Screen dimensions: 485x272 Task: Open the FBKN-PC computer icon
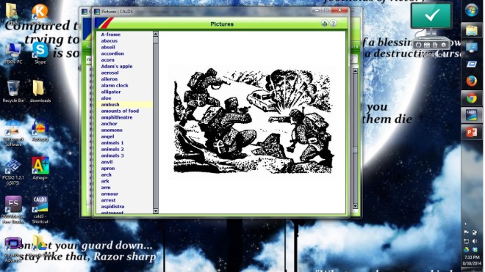coord(13,53)
